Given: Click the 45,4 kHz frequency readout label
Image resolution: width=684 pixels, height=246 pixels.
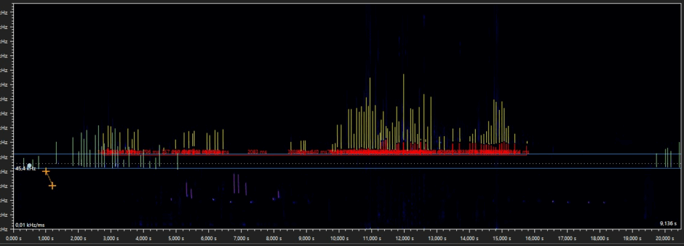Looking at the screenshot, I should tap(25, 169).
